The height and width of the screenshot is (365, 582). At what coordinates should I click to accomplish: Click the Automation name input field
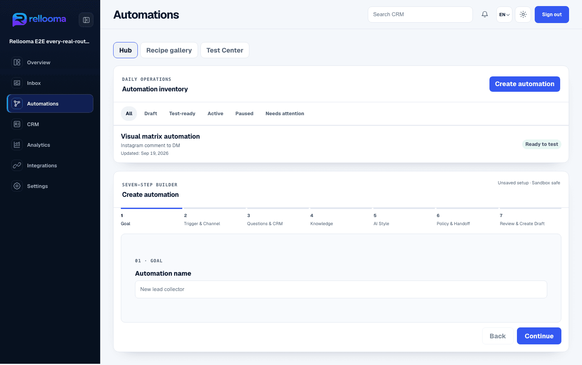pyautogui.click(x=341, y=289)
